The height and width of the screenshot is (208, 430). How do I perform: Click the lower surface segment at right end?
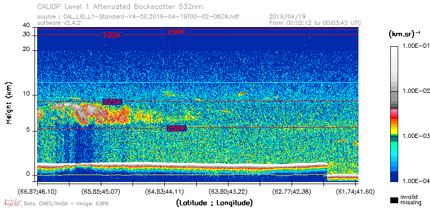point(343,177)
